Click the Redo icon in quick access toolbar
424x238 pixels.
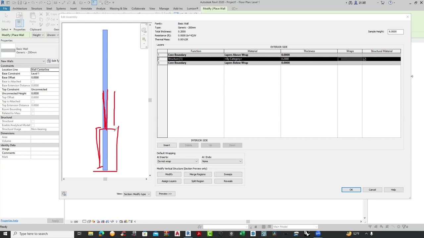tap(41, 3)
